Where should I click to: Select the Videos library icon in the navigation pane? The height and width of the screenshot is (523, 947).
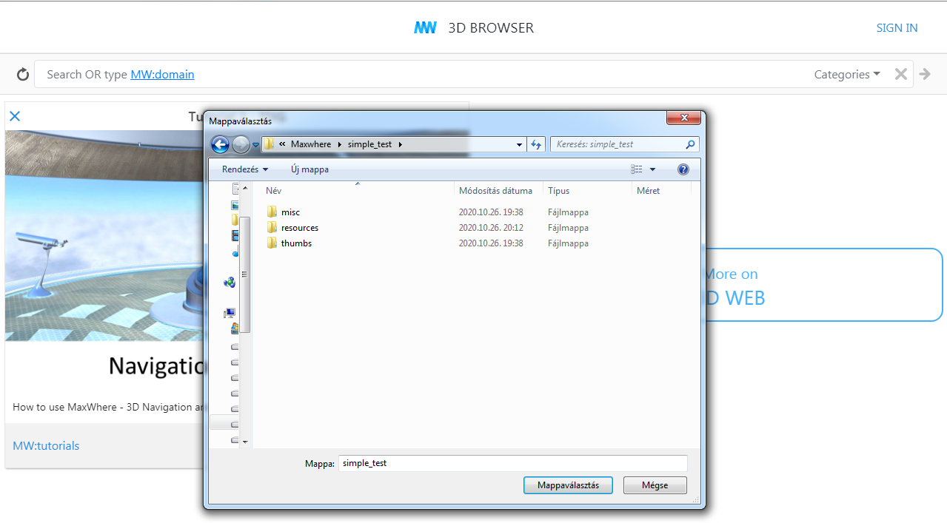(x=235, y=236)
